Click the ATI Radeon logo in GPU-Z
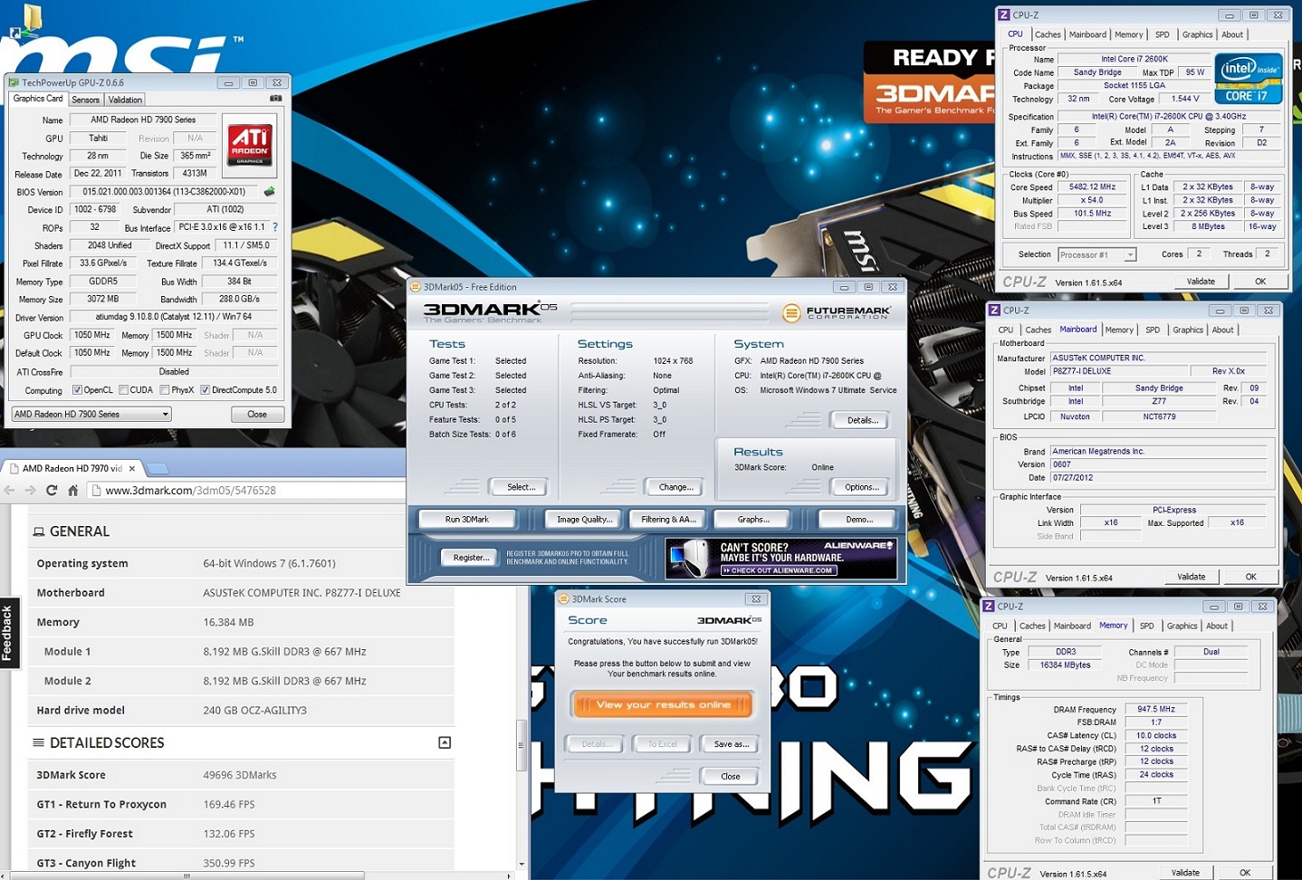The height and width of the screenshot is (880, 1302). click(250, 145)
